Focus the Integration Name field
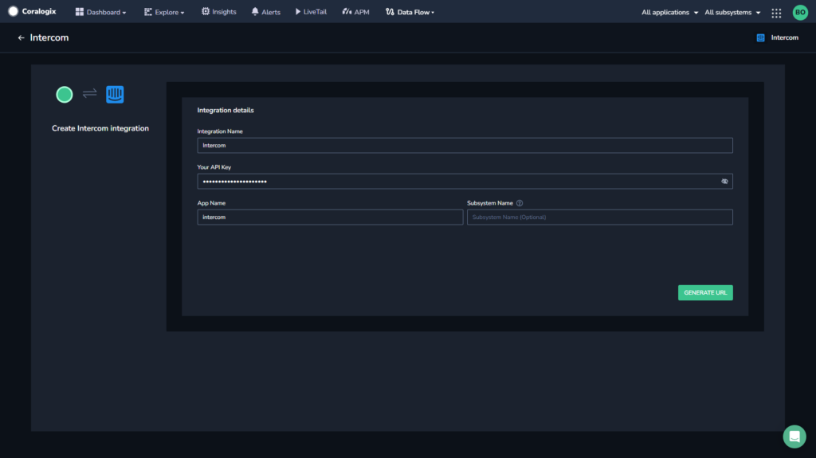 click(465, 145)
